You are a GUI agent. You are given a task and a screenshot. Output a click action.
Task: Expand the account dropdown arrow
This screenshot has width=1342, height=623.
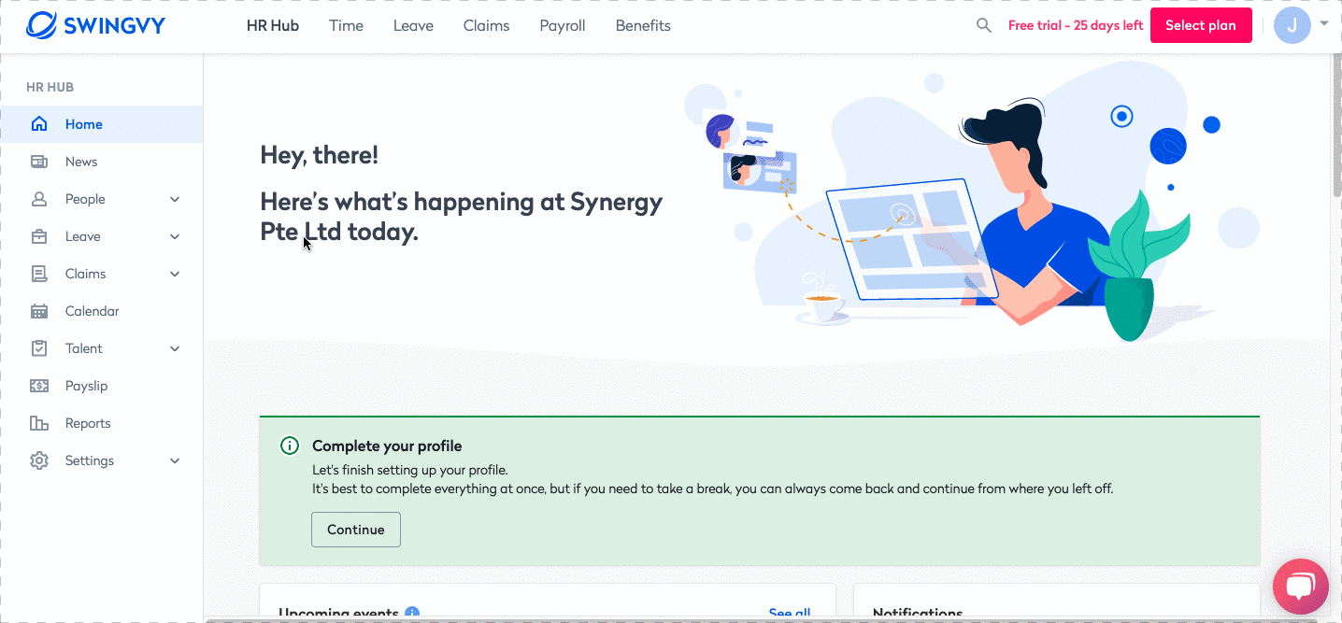tap(1324, 22)
